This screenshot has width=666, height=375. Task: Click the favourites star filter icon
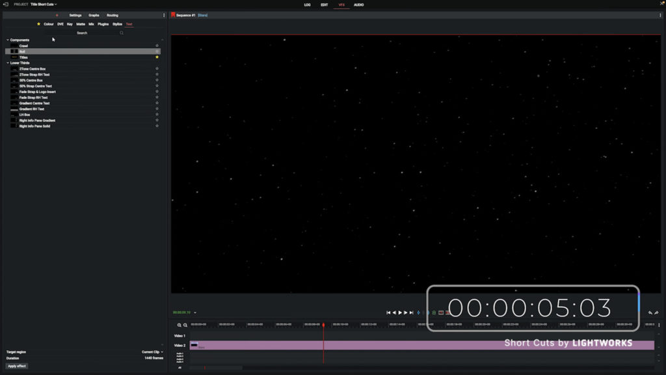pos(38,24)
